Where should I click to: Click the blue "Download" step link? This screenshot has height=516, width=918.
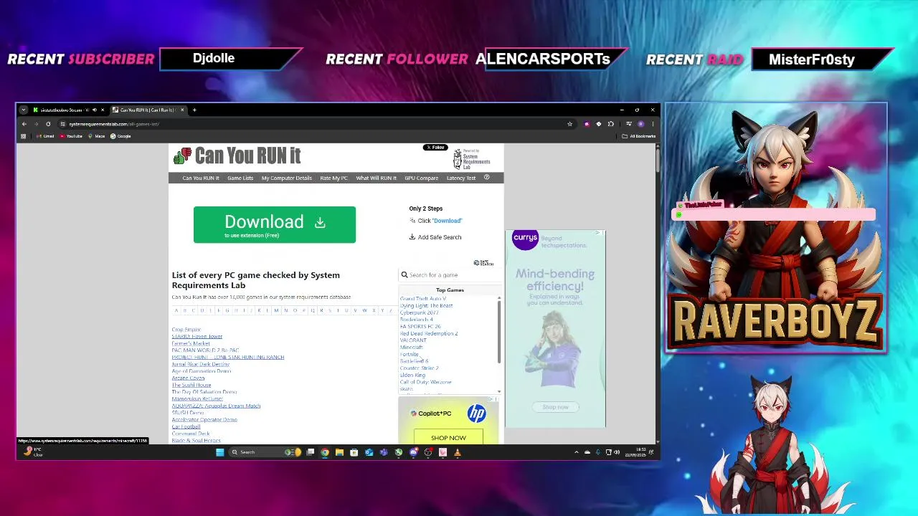tap(448, 221)
